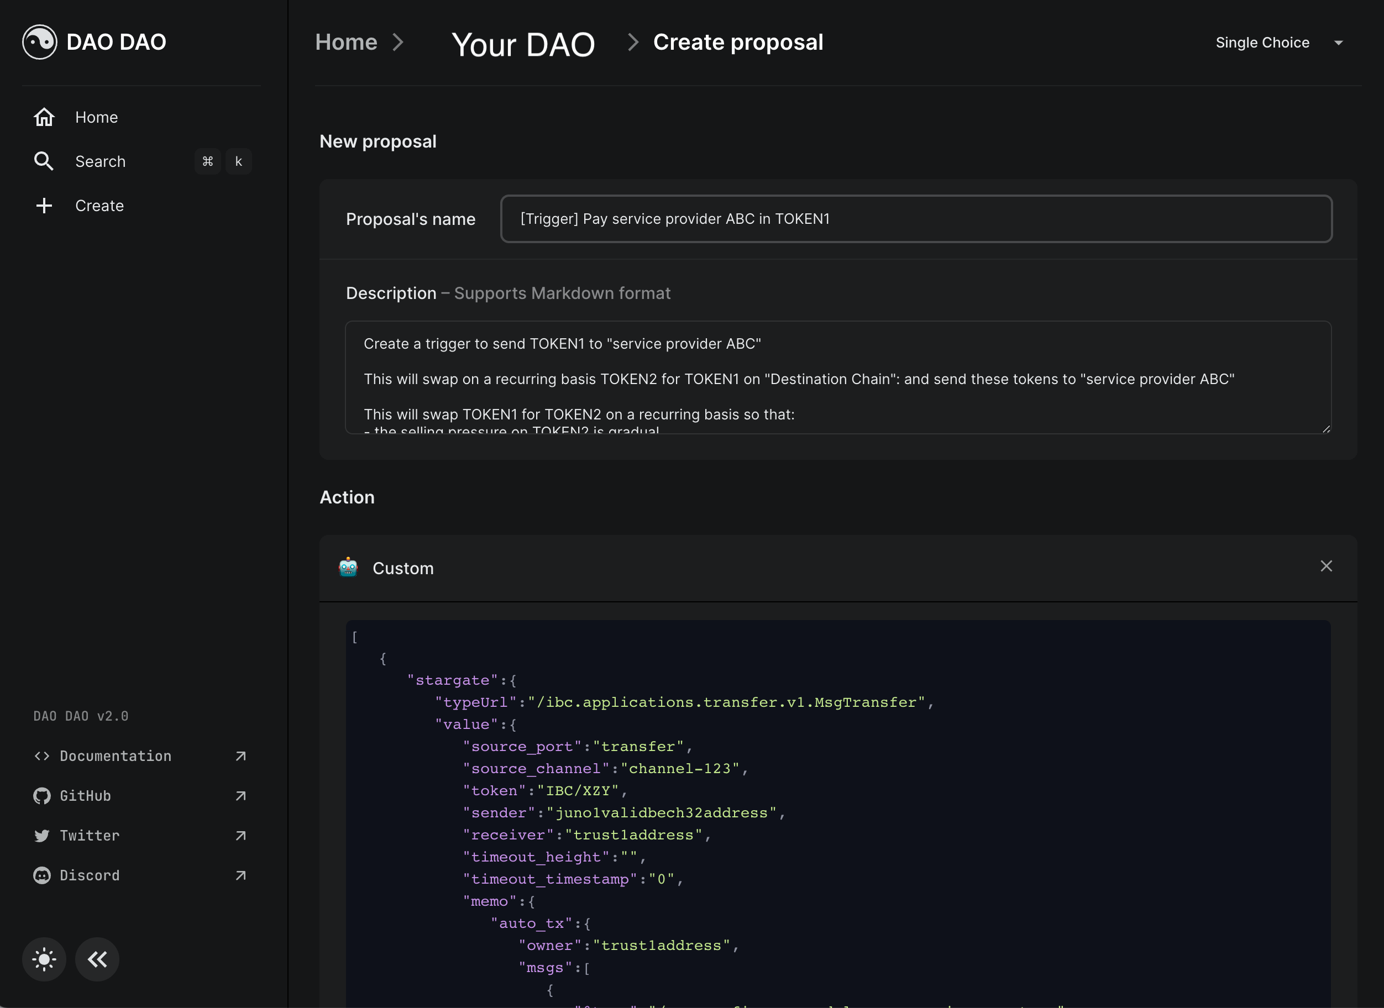Image resolution: width=1384 pixels, height=1008 pixels.
Task: Click the "owner" line in JSON editor
Action: coord(628,945)
